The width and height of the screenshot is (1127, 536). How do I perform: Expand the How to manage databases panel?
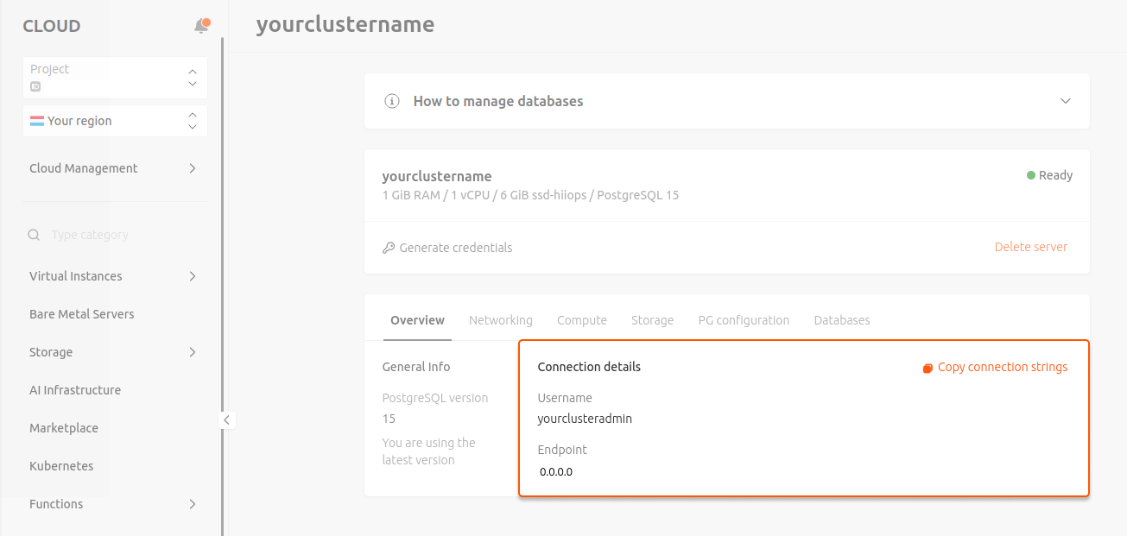coord(1066,100)
